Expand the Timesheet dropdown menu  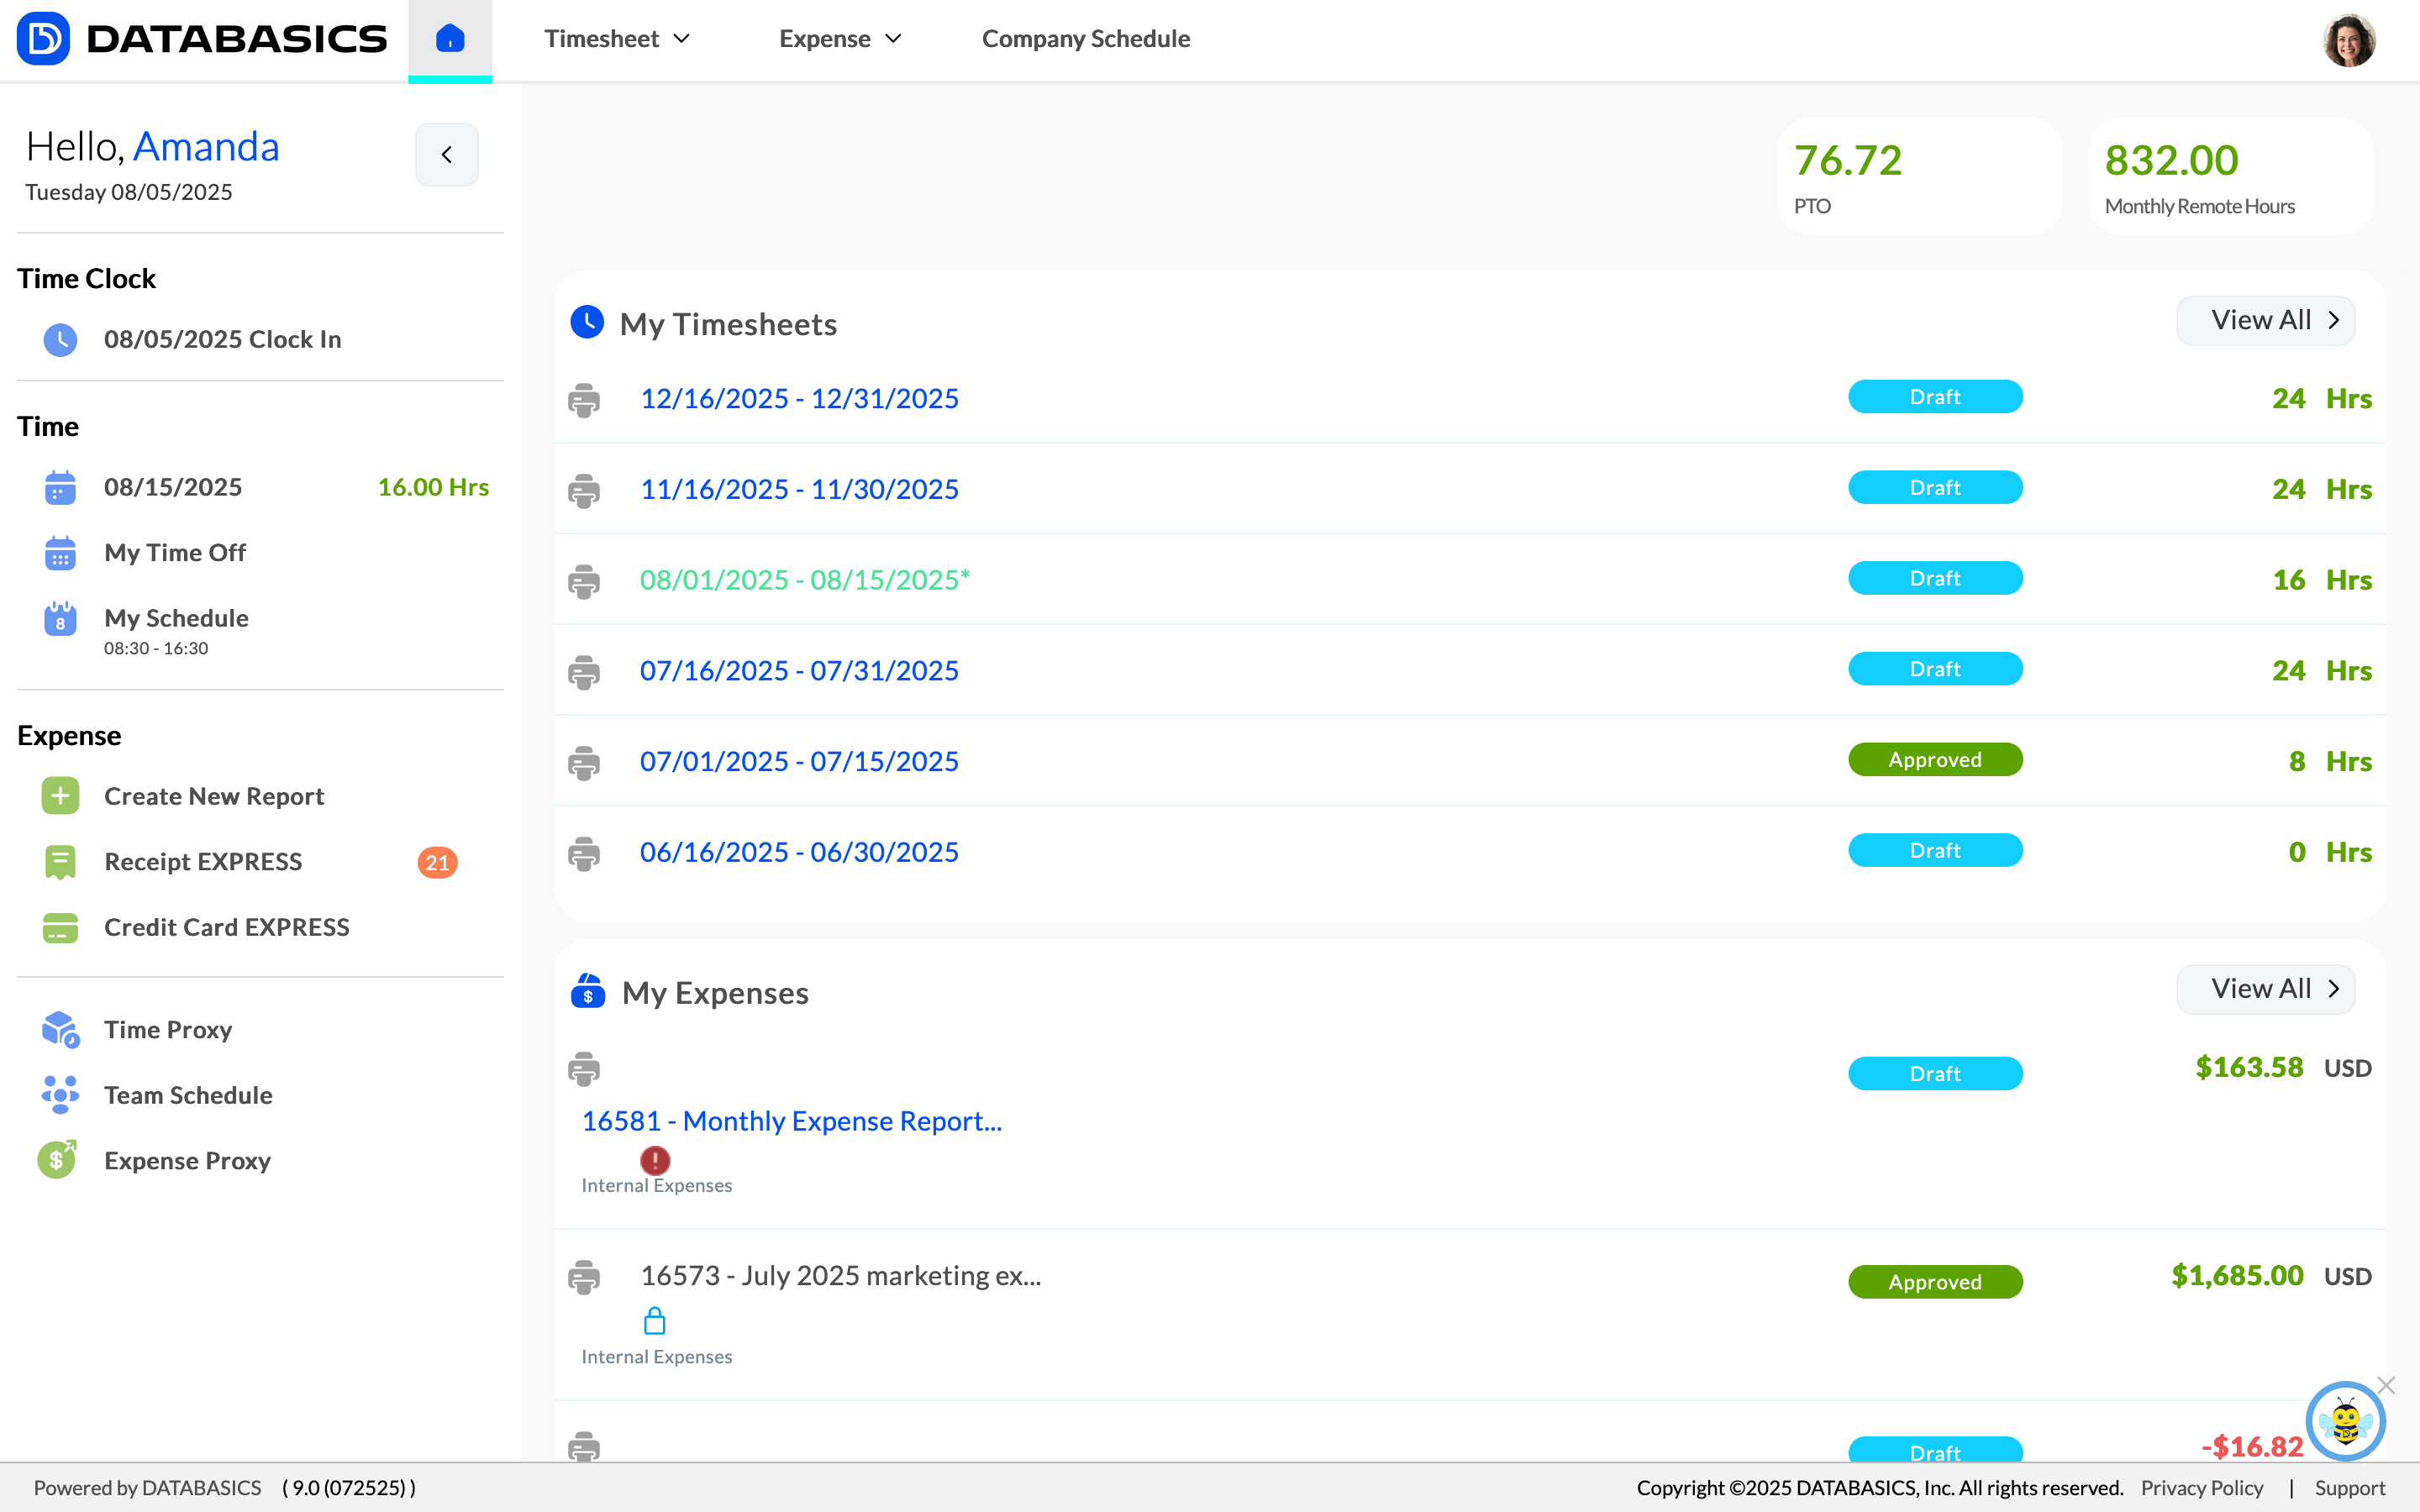coord(617,39)
